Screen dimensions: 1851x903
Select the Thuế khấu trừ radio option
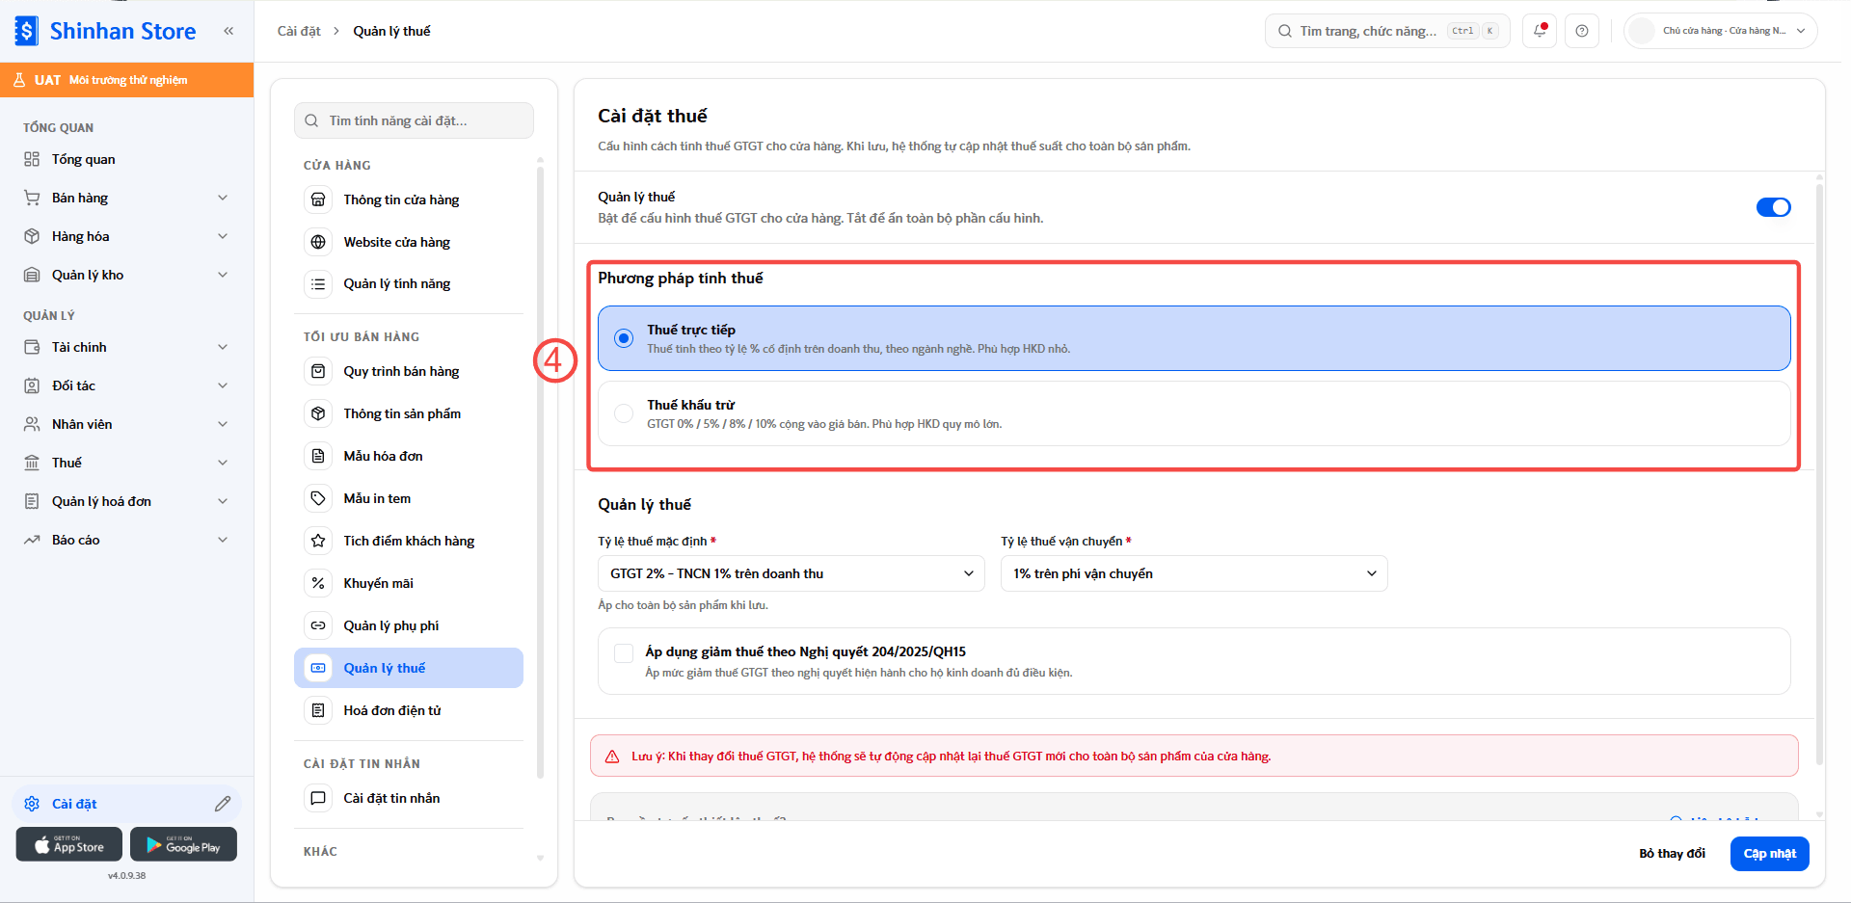pos(624,413)
